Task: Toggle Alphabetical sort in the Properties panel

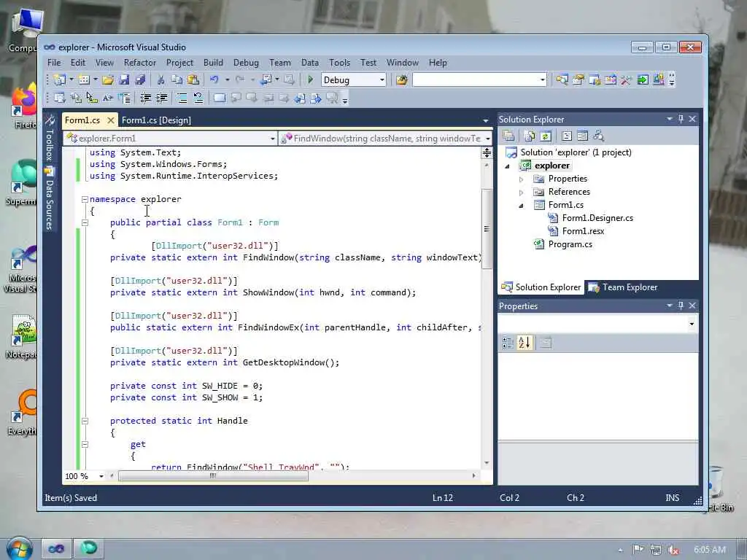Action: [524, 343]
